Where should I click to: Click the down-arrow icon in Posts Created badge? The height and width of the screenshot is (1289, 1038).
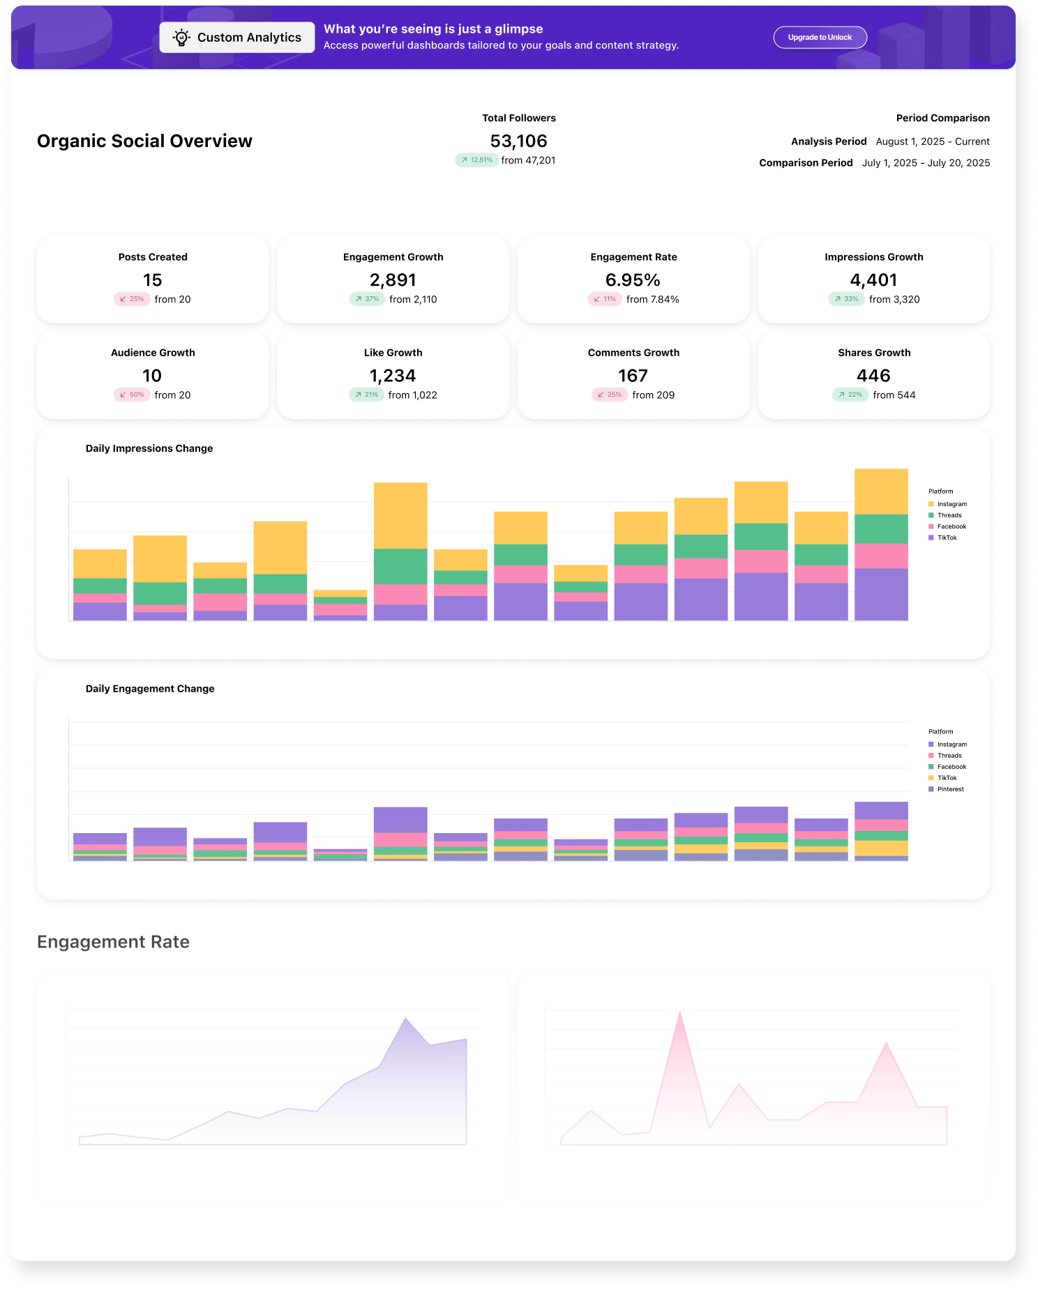123,299
